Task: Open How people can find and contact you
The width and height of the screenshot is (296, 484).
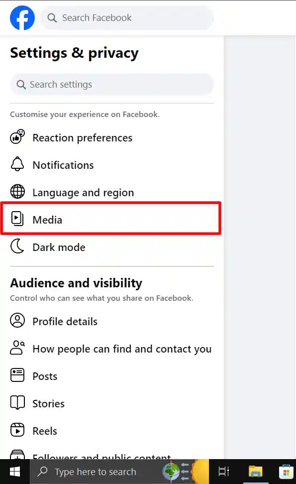Action: point(121,349)
